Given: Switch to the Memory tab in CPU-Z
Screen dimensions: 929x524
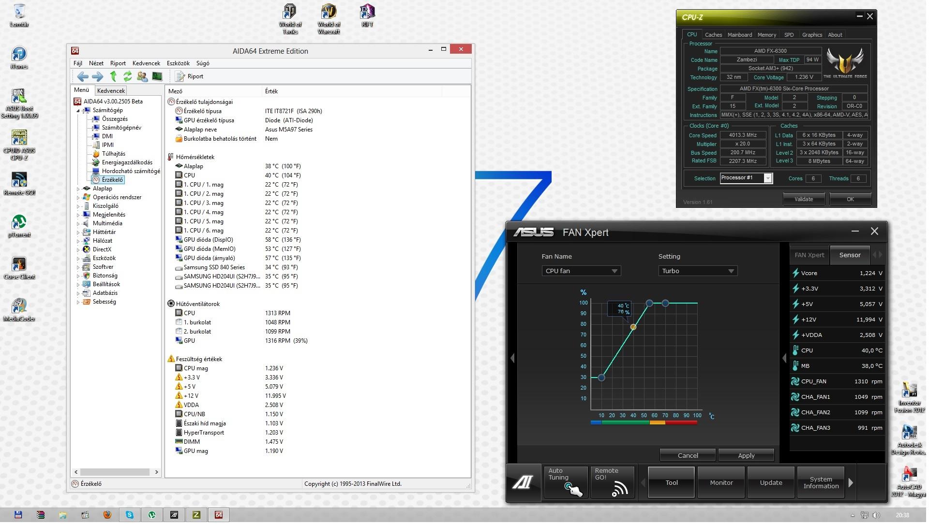Looking at the screenshot, I should coord(766,35).
